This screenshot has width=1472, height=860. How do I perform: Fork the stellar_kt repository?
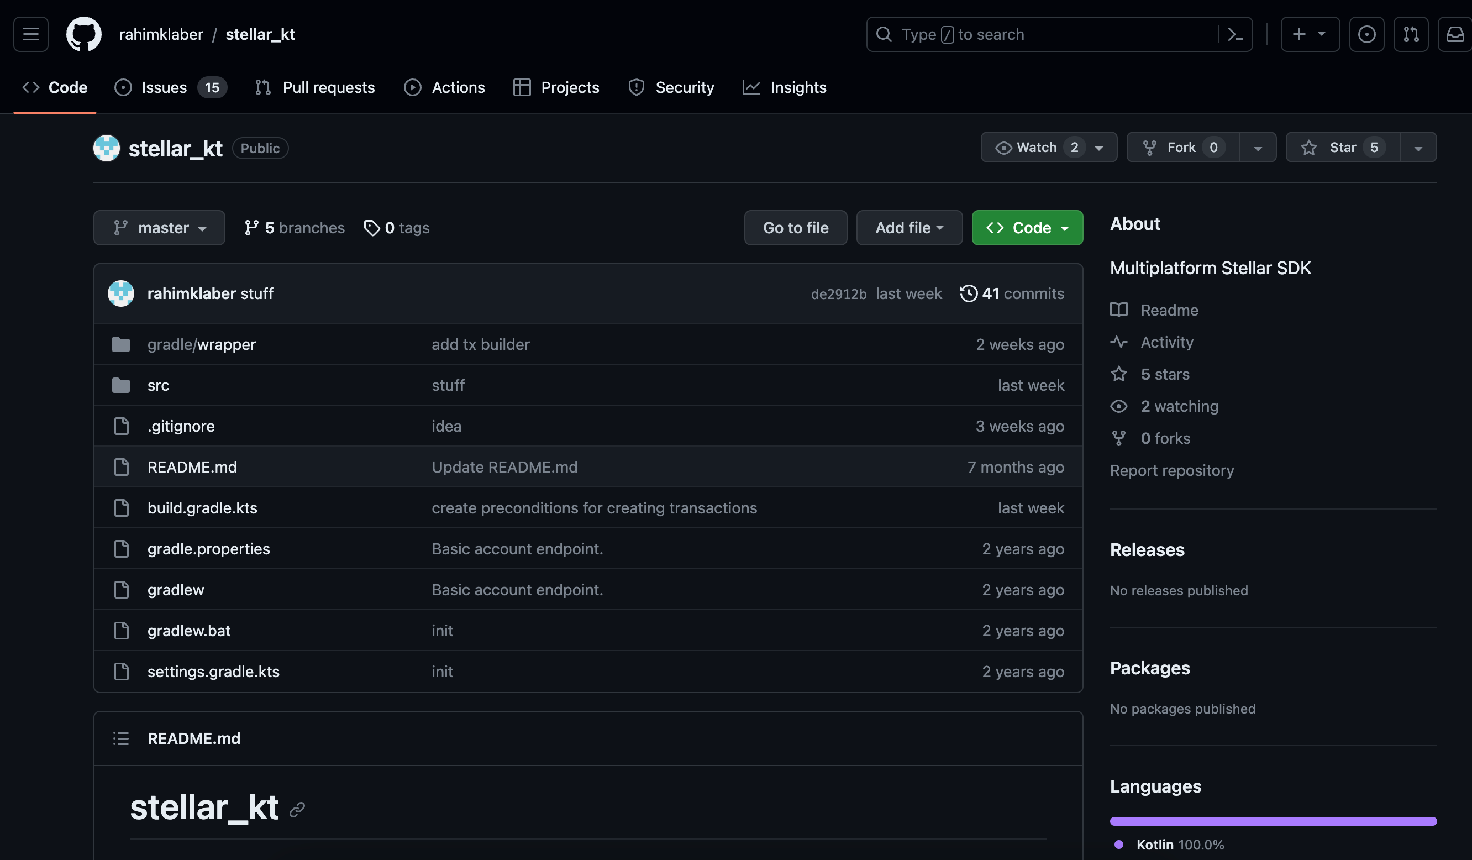[1183, 147]
